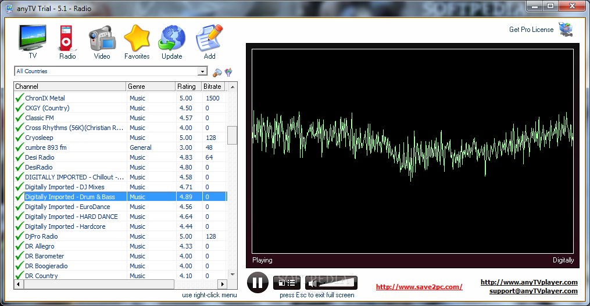
Task: Switch to the TV section icon
Action: pos(33,38)
